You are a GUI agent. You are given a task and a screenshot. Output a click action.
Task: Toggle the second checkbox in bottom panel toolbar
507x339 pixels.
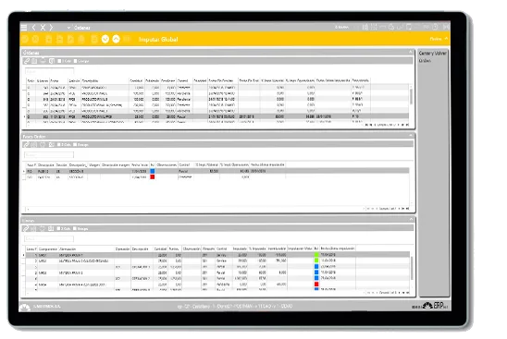tap(75, 228)
